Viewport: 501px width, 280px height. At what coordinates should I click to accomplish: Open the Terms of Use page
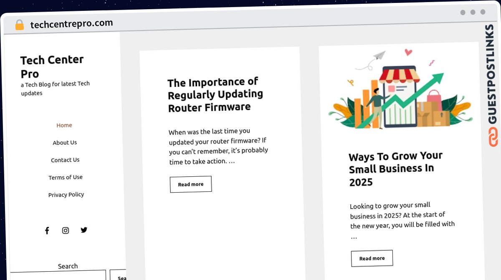(66, 177)
